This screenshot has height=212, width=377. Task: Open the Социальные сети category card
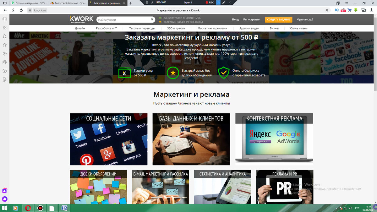109,139
